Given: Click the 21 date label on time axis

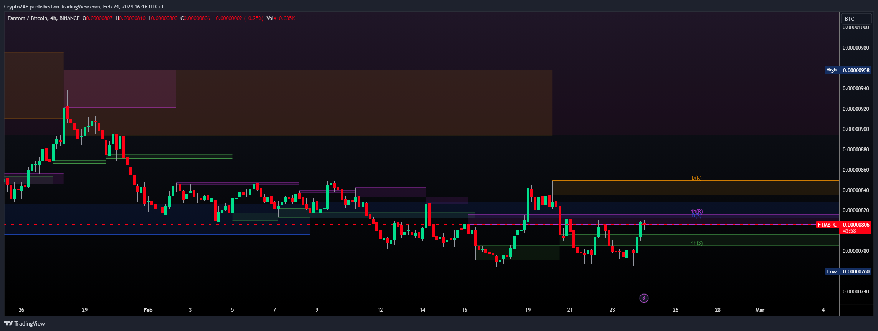Looking at the screenshot, I should 570,310.
